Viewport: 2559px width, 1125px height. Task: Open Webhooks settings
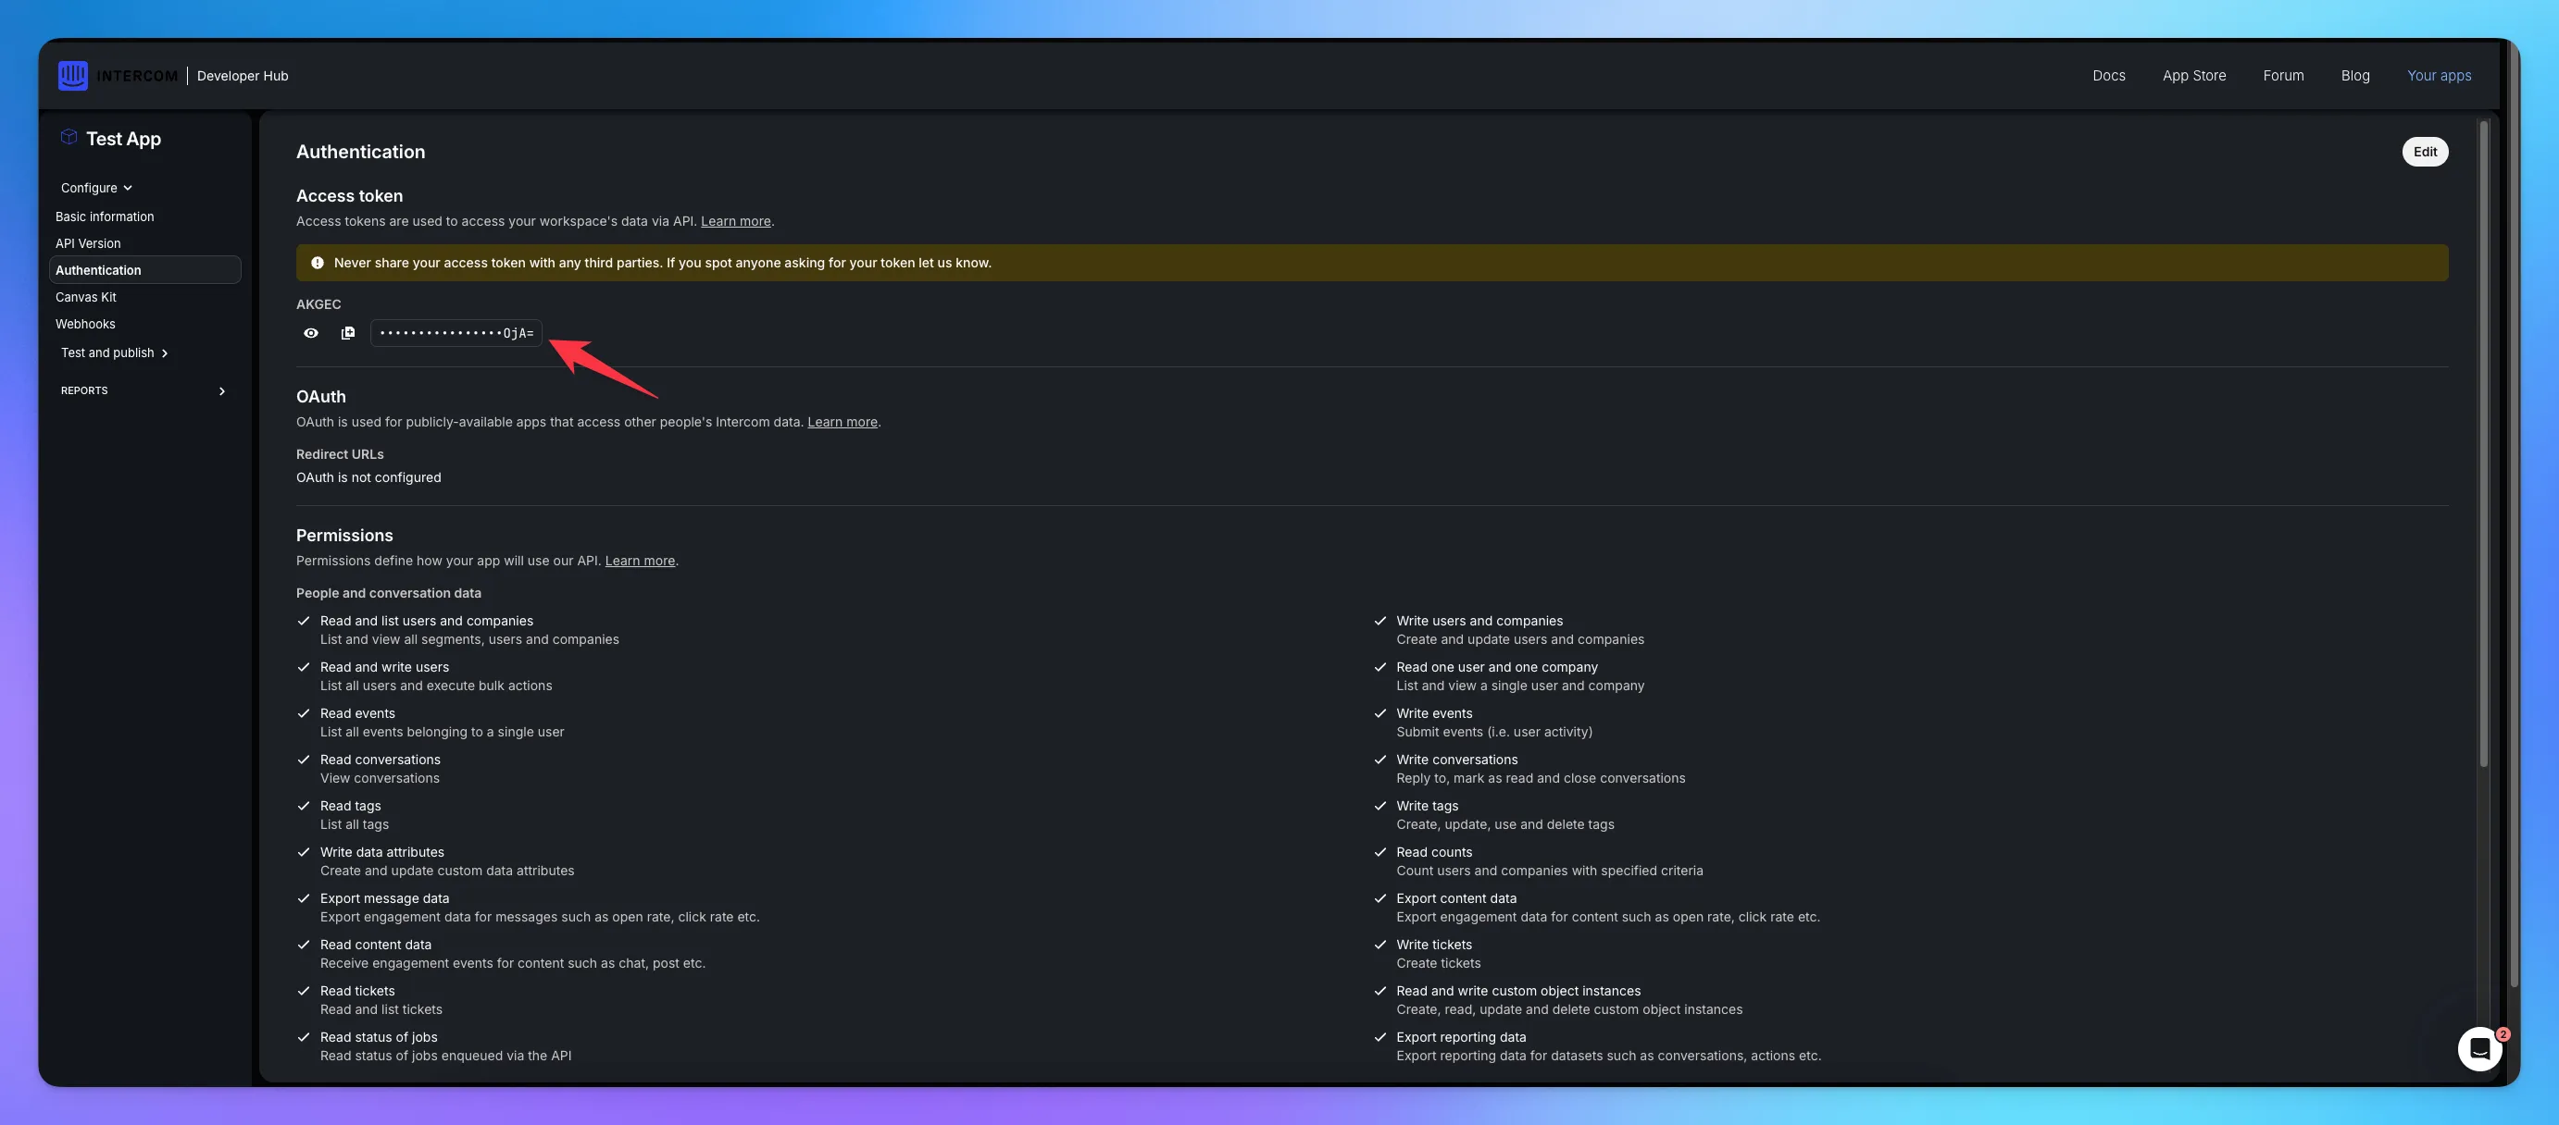85,324
